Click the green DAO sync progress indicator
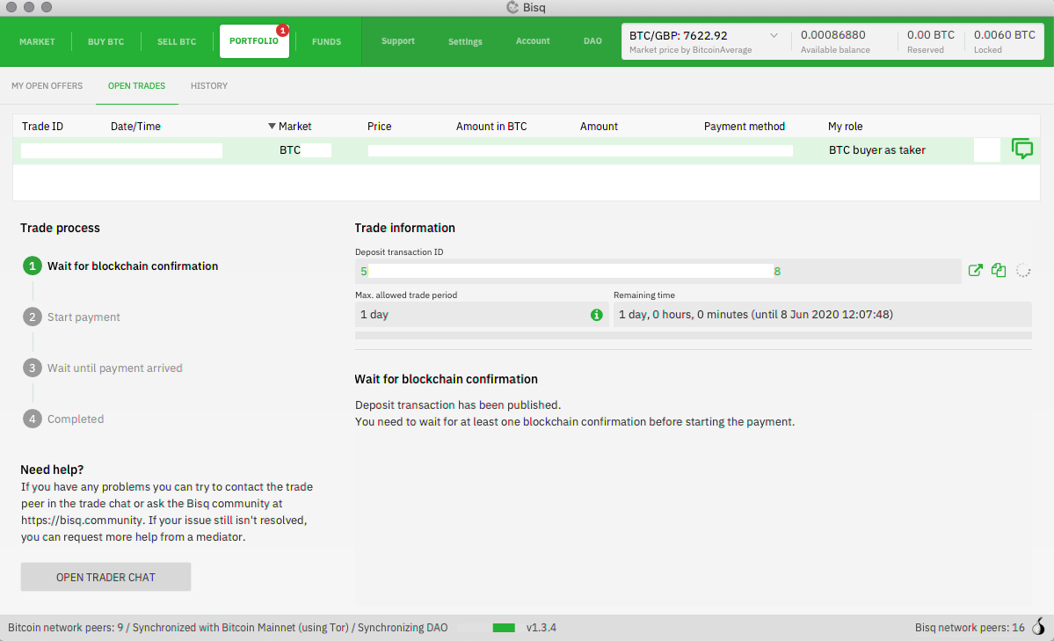This screenshot has height=641, width=1054. pos(504,628)
